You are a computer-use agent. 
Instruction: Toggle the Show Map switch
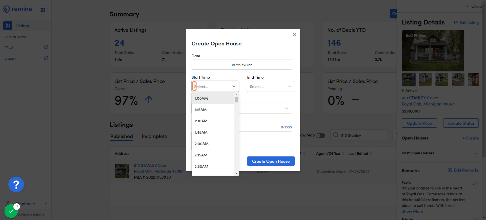[x=320, y=135]
